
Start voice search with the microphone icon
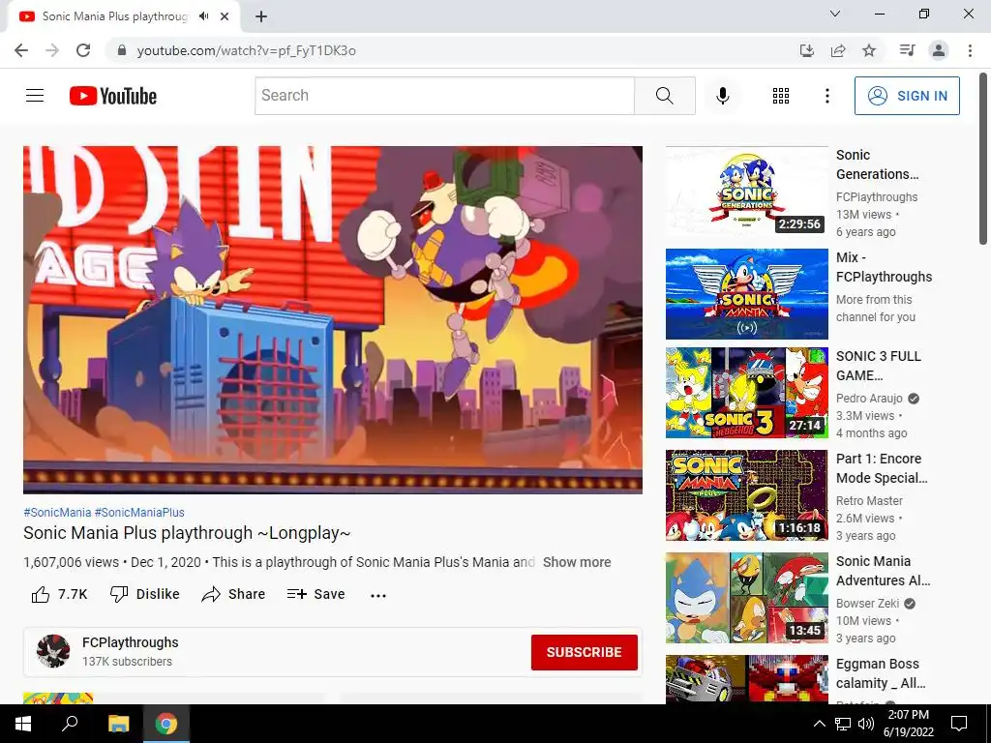click(722, 96)
